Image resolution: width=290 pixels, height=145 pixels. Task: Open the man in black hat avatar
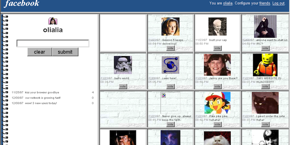pyautogui.click(x=123, y=138)
